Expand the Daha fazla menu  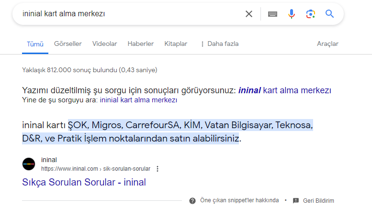point(219,44)
